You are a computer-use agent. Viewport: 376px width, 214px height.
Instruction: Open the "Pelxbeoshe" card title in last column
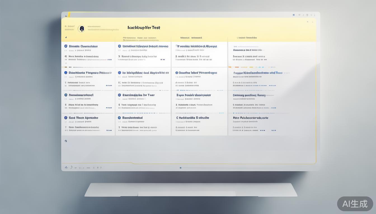click(x=250, y=118)
